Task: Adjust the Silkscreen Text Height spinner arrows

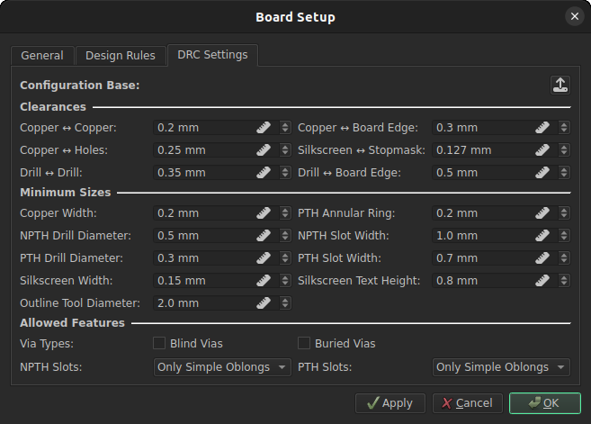Action: [564, 281]
